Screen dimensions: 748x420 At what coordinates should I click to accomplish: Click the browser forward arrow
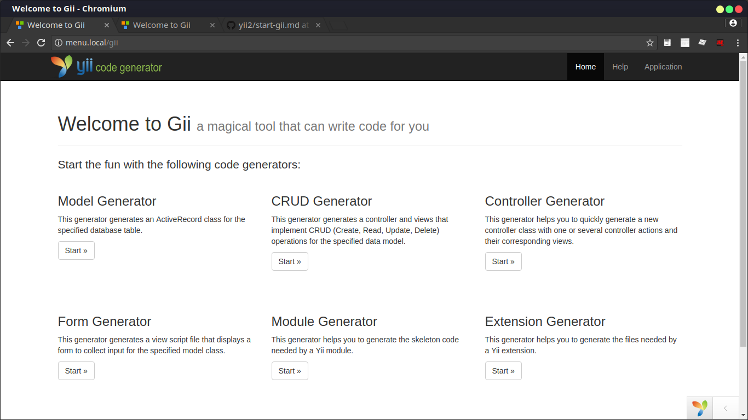point(26,43)
